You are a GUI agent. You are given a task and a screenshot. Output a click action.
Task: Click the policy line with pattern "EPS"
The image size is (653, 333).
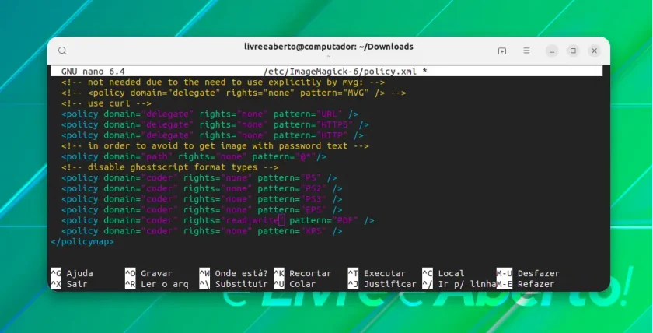coord(202,210)
